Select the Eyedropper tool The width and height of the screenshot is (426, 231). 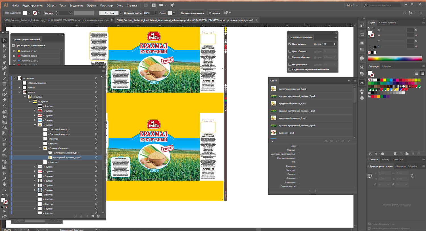[x=4, y=150]
